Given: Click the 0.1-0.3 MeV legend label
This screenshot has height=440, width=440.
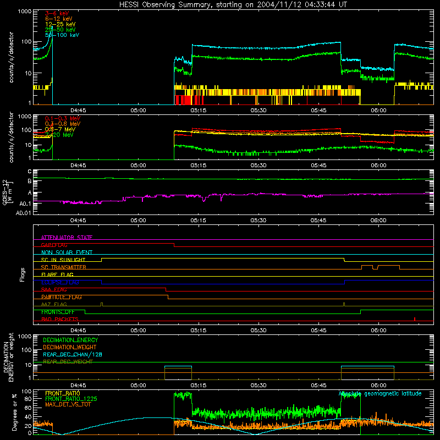Looking at the screenshot, I should 63,118.
